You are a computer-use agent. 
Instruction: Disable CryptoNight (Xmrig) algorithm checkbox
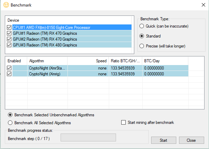[x=9, y=74]
